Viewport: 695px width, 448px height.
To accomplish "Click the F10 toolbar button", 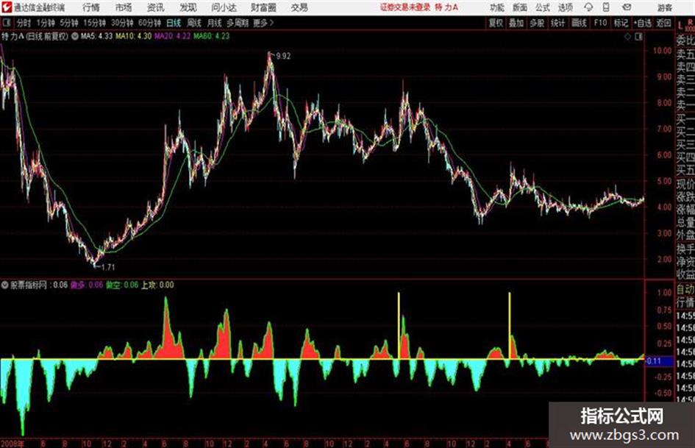I will pos(600,23).
